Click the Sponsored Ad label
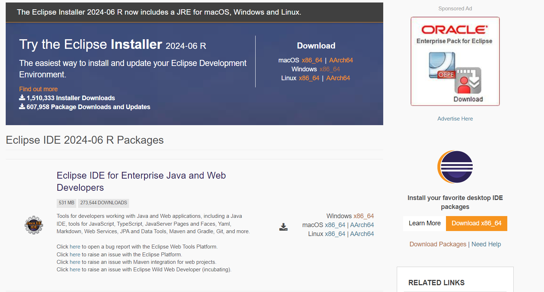The image size is (544, 292). coord(455,9)
